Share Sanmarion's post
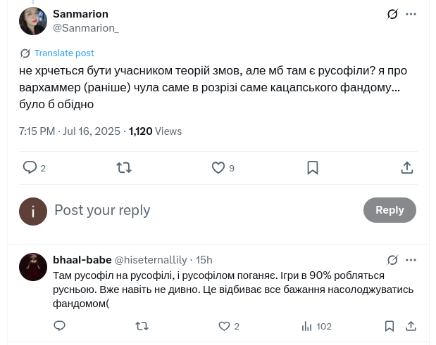 tap(407, 167)
